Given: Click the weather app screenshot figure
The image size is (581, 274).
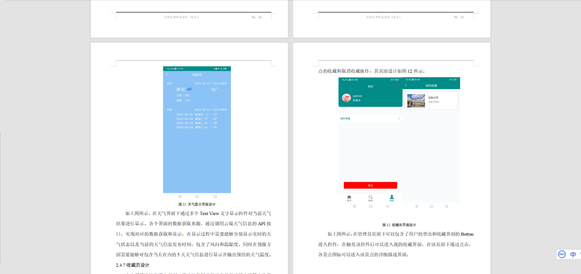Looking at the screenshot, I should pos(197,133).
